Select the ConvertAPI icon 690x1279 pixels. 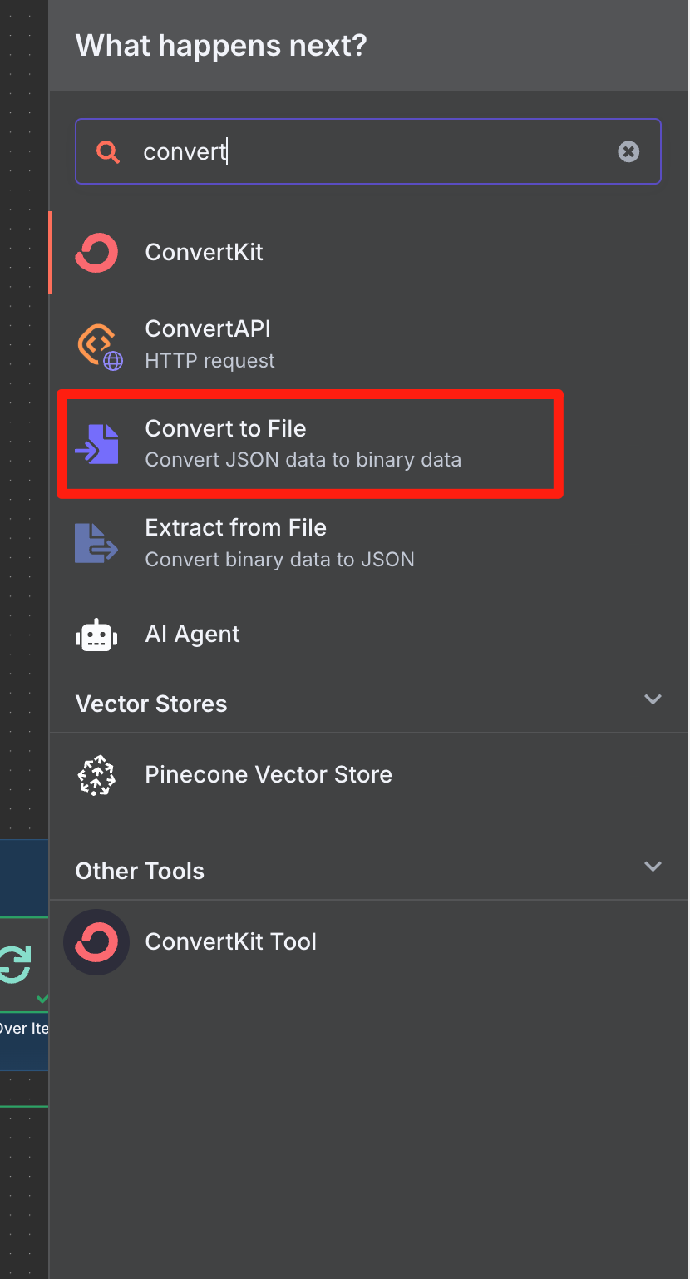(100, 345)
